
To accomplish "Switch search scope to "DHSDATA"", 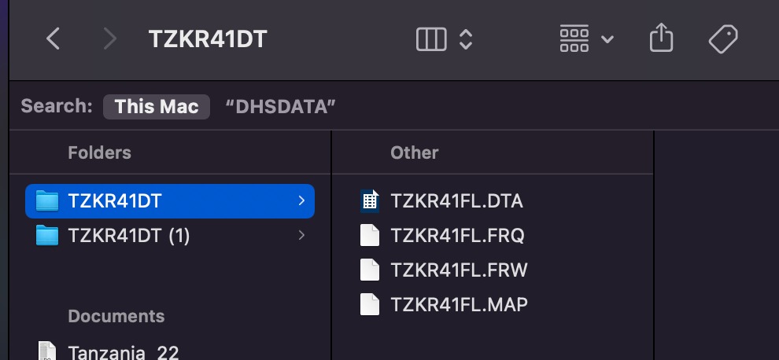I will [x=281, y=107].
